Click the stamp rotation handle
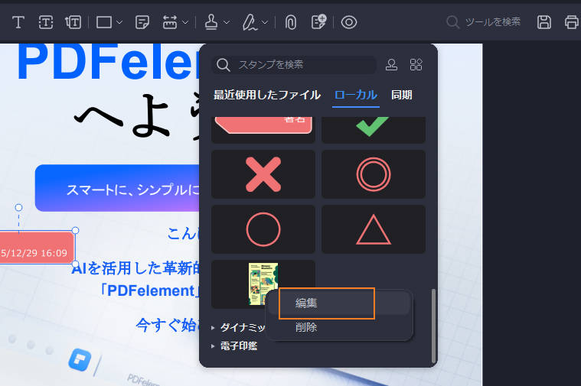This screenshot has width=581, height=386. 18,207
